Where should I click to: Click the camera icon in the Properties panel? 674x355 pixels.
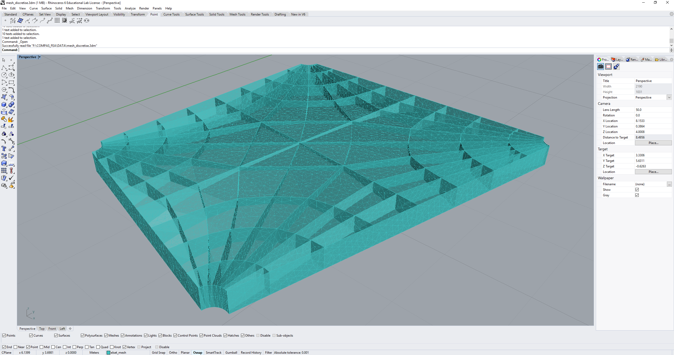tap(600, 66)
